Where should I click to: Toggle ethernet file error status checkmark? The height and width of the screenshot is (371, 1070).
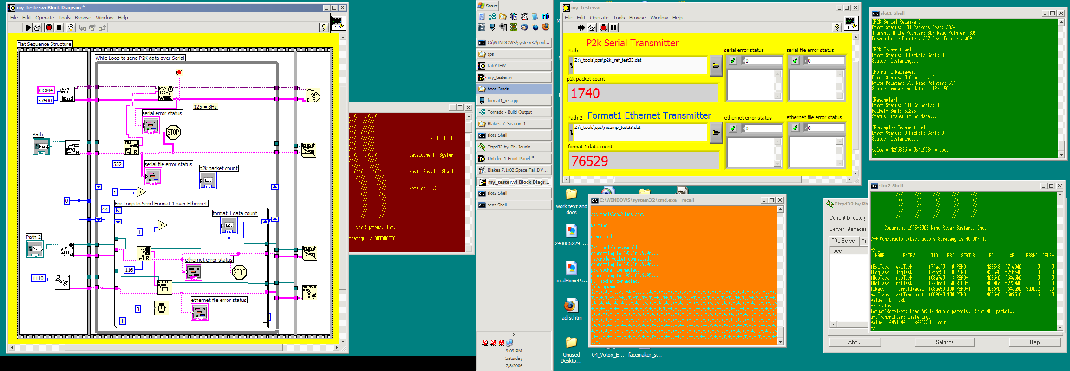pyautogui.click(x=795, y=128)
